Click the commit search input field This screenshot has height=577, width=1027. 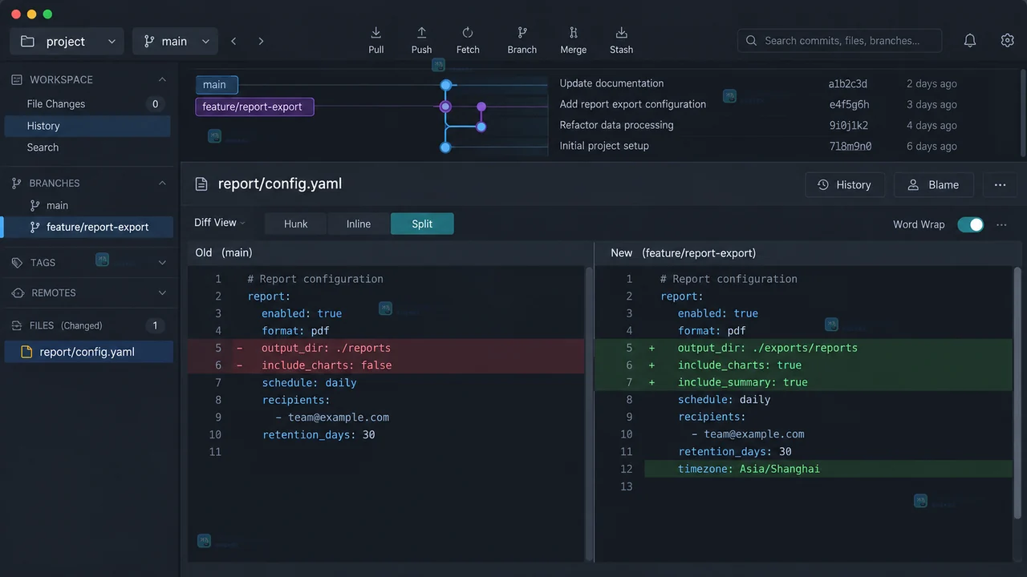click(839, 41)
